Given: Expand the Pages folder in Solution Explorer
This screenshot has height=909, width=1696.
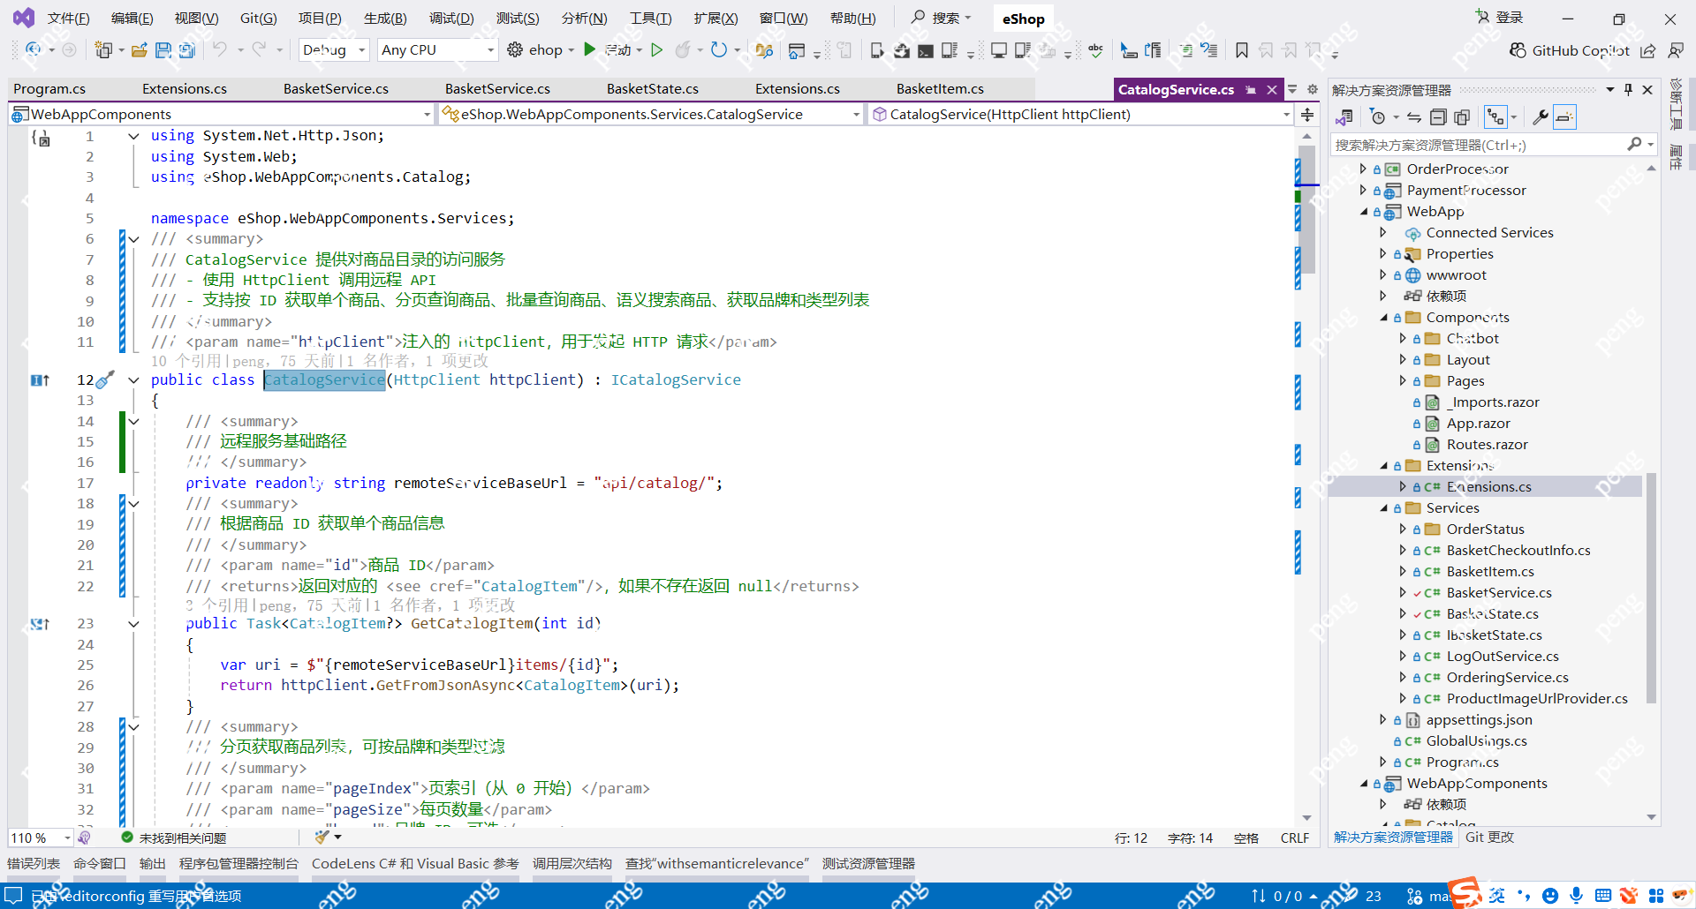Looking at the screenshot, I should tap(1404, 380).
